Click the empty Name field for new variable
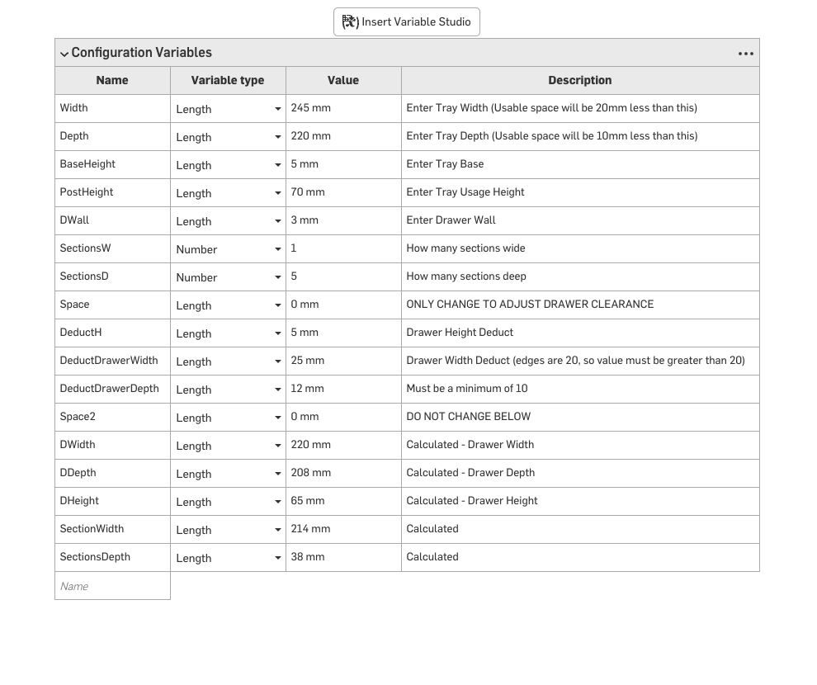 pyautogui.click(x=112, y=586)
